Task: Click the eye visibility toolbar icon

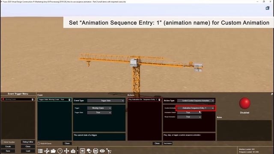Action: pos(102,151)
